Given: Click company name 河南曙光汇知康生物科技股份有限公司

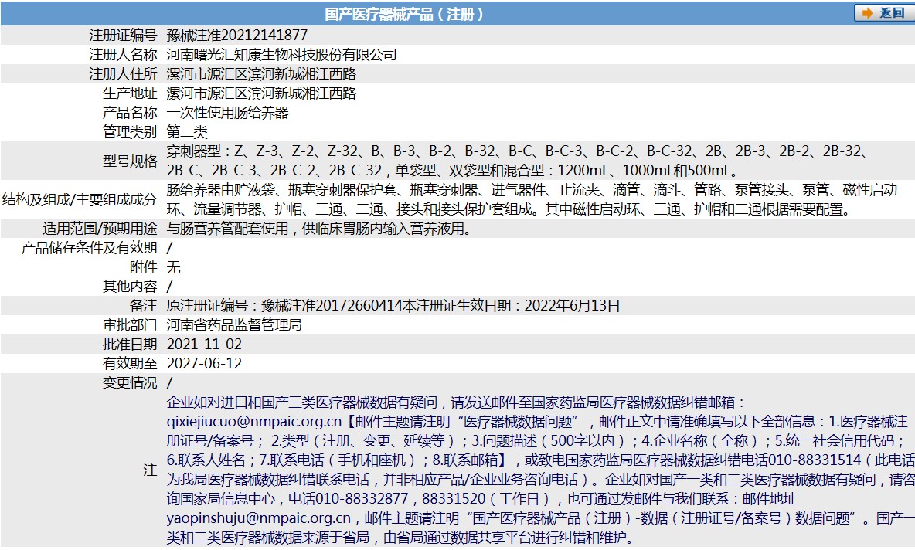Looking at the screenshot, I should coord(281,55).
